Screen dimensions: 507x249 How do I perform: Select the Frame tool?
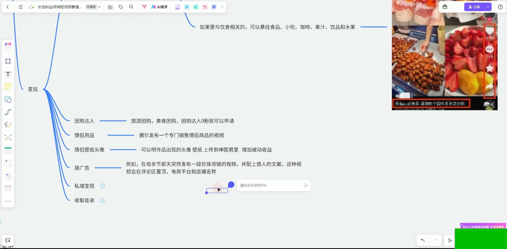pos(8,61)
